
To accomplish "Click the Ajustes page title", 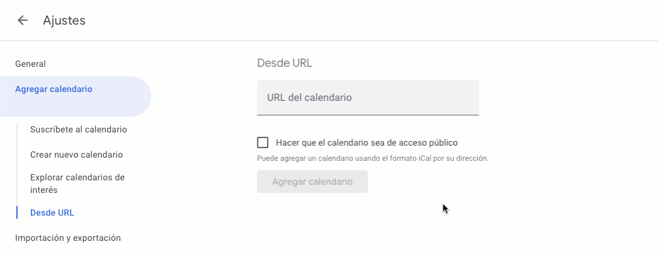I will click(x=64, y=21).
